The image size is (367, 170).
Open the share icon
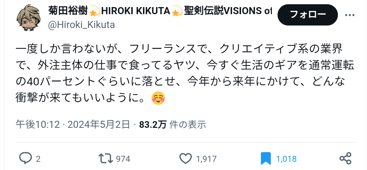[x=345, y=158]
